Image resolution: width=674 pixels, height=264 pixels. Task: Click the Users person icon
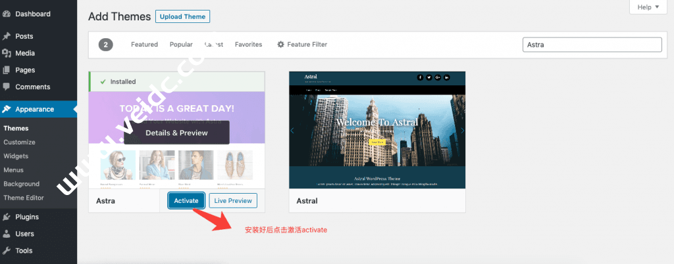(x=7, y=234)
